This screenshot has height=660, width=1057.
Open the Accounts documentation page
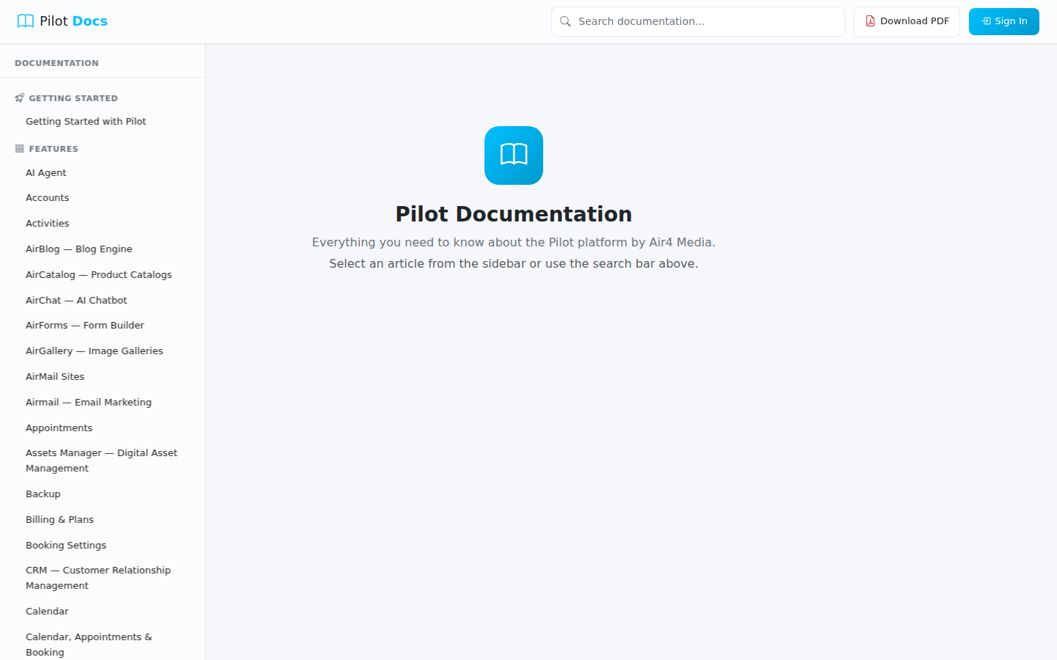(47, 197)
